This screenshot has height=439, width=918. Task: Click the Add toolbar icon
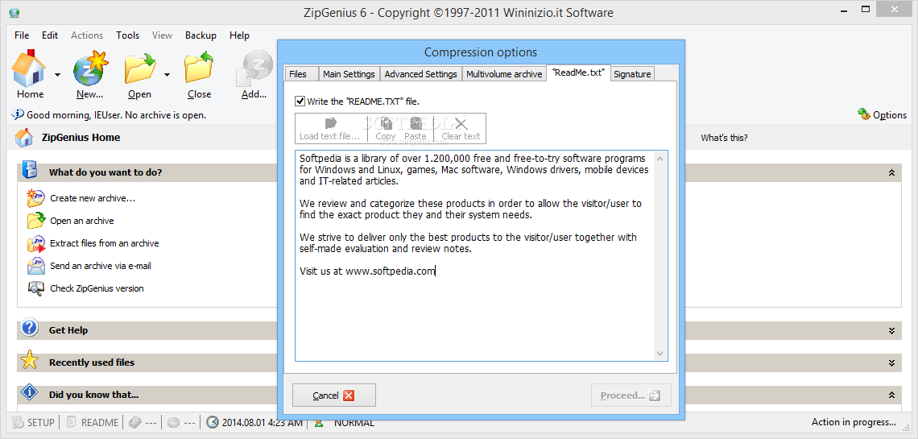pos(254,68)
